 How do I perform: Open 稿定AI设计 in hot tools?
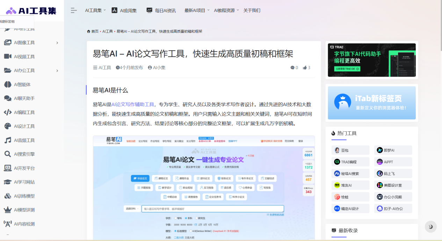[350, 209]
